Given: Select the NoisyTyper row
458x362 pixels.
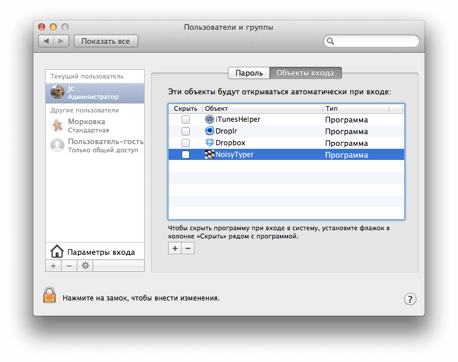Looking at the screenshot, I should point(286,155).
